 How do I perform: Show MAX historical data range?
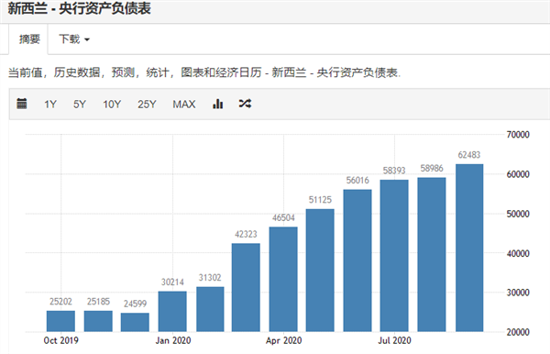[184, 105]
